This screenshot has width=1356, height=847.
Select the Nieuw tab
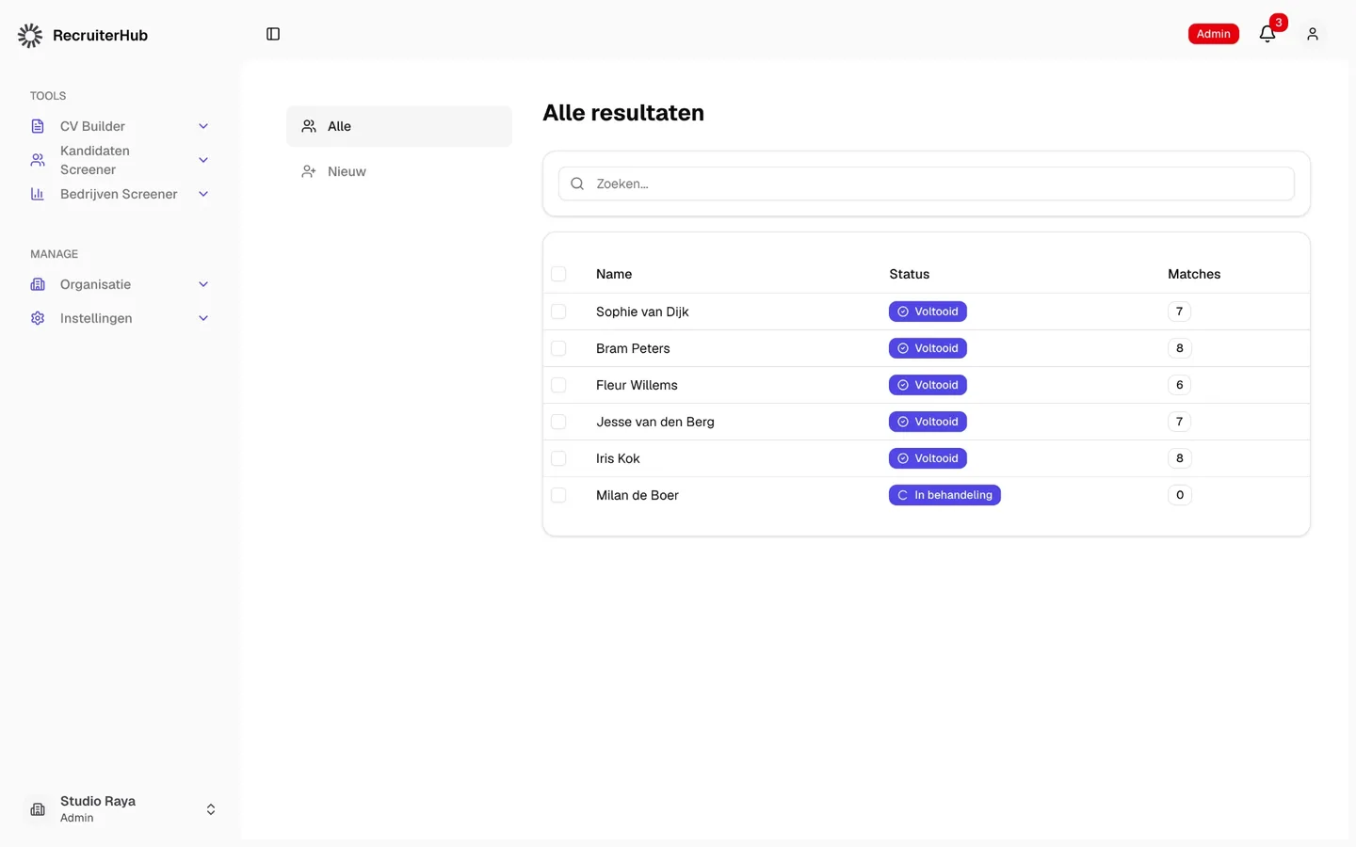point(399,171)
